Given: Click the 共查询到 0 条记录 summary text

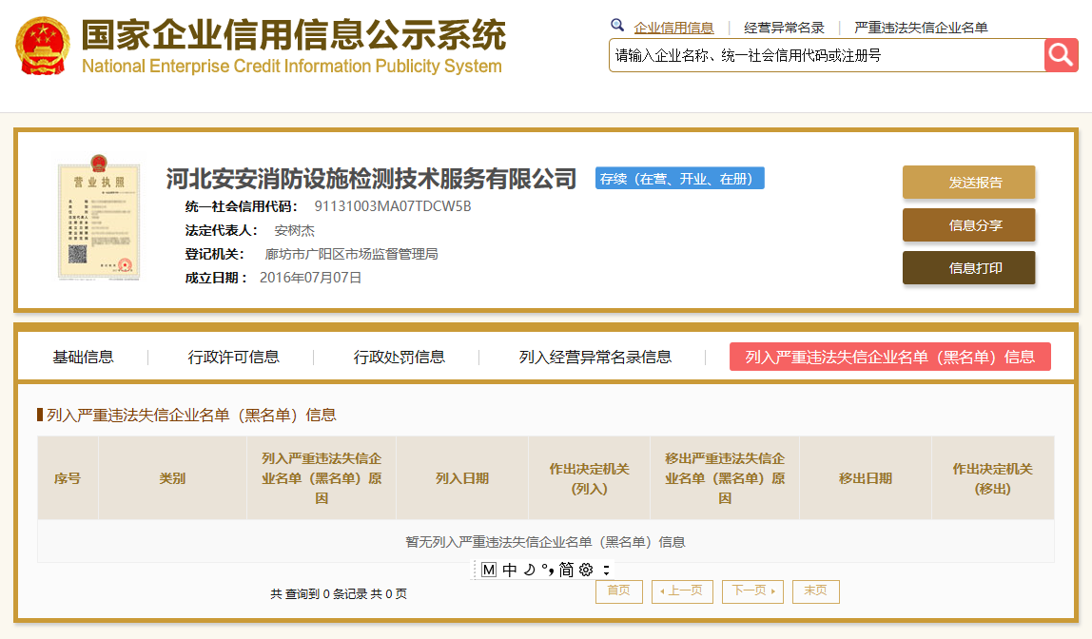Looking at the screenshot, I should click(339, 593).
